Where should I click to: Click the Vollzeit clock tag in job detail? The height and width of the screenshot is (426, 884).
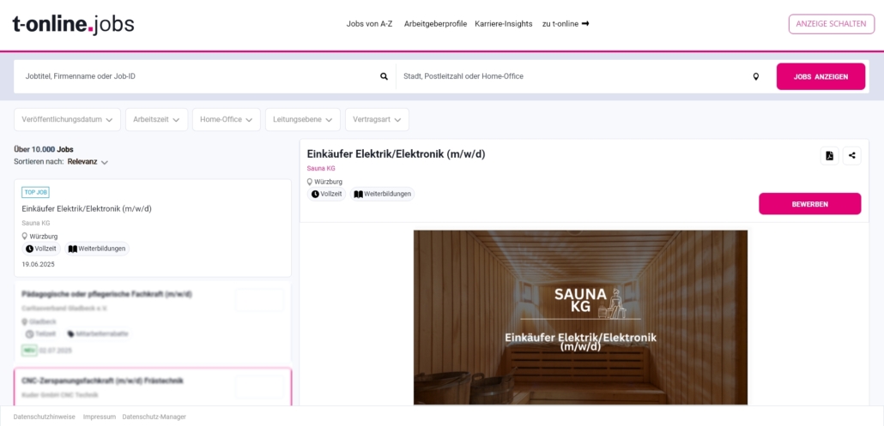coord(326,195)
